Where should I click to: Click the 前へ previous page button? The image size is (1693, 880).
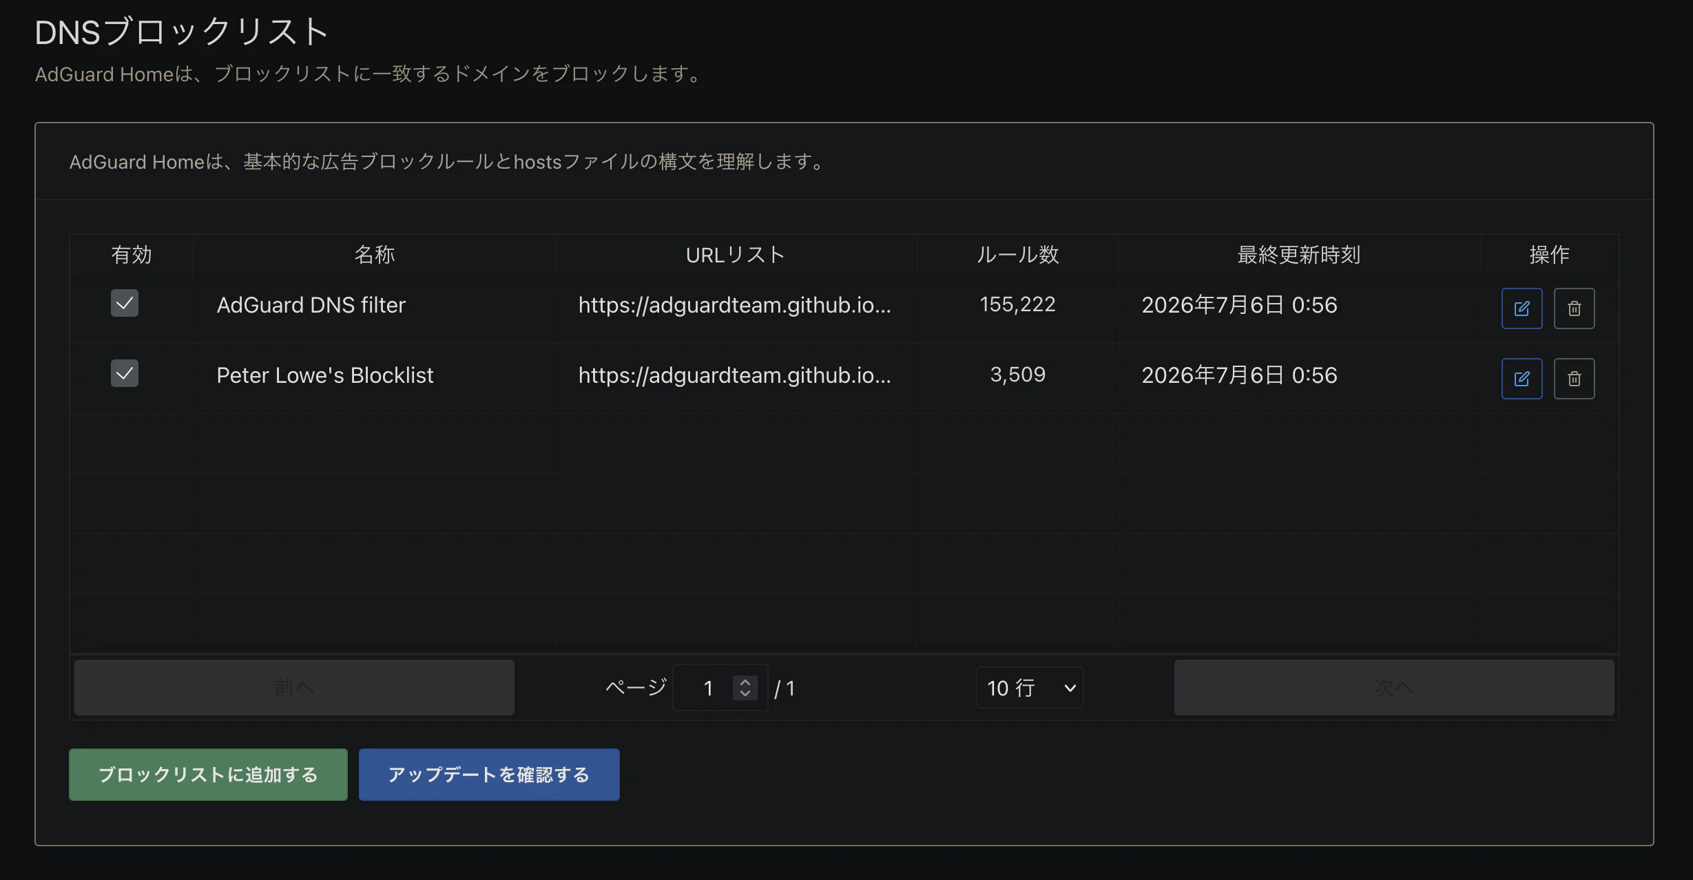[x=294, y=687]
